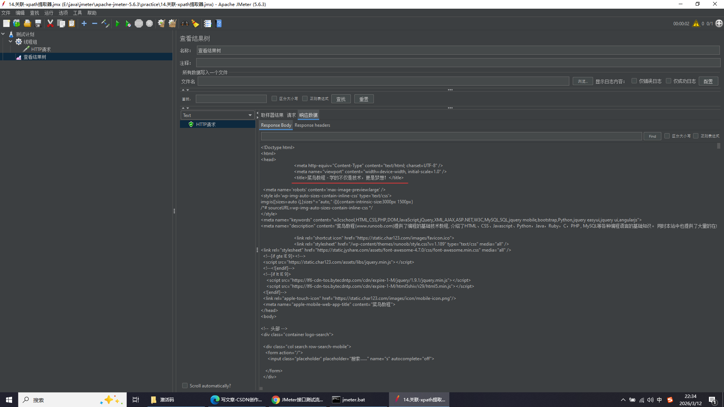Shut down the test threads
Screen dimensions: 724x407
coord(149,23)
